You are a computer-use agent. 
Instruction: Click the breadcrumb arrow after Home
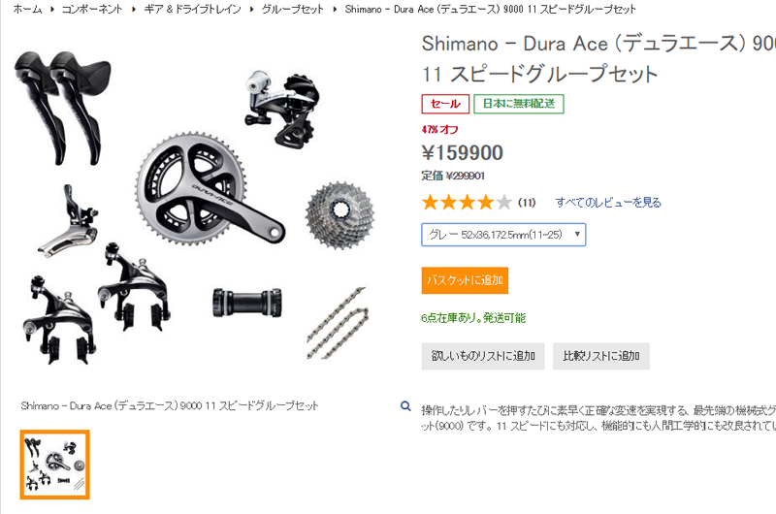point(52,9)
